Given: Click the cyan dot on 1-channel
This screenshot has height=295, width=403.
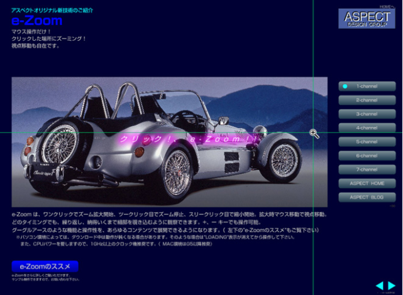Looking at the screenshot, I should click(345, 87).
